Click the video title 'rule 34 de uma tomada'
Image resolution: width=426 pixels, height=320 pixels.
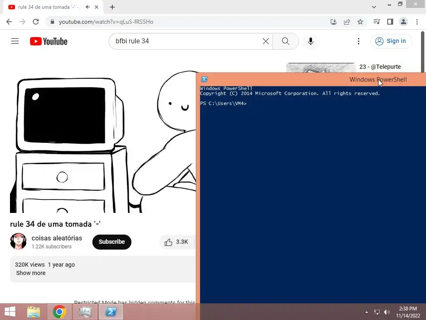(55, 224)
